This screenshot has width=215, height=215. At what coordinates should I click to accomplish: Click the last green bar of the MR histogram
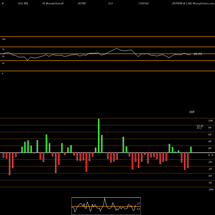(x=191, y=150)
